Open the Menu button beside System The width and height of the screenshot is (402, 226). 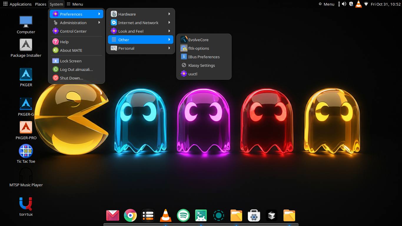[75, 4]
